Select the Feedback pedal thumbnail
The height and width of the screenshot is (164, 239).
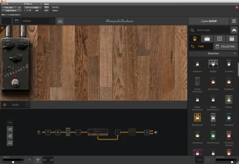(x=229, y=82)
